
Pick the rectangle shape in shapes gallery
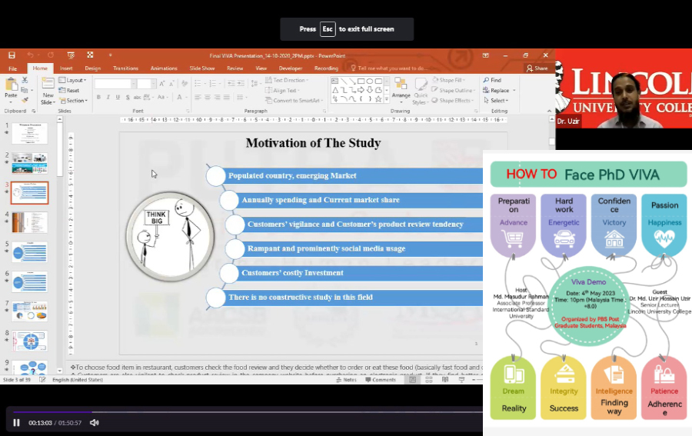click(361, 82)
